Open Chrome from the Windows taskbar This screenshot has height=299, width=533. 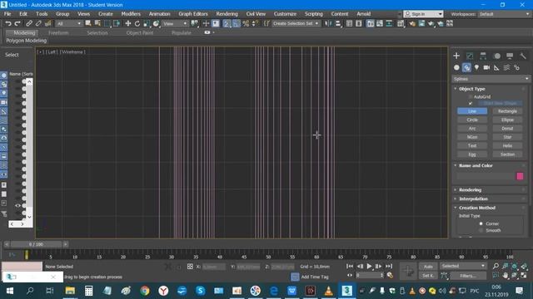(x=145, y=291)
